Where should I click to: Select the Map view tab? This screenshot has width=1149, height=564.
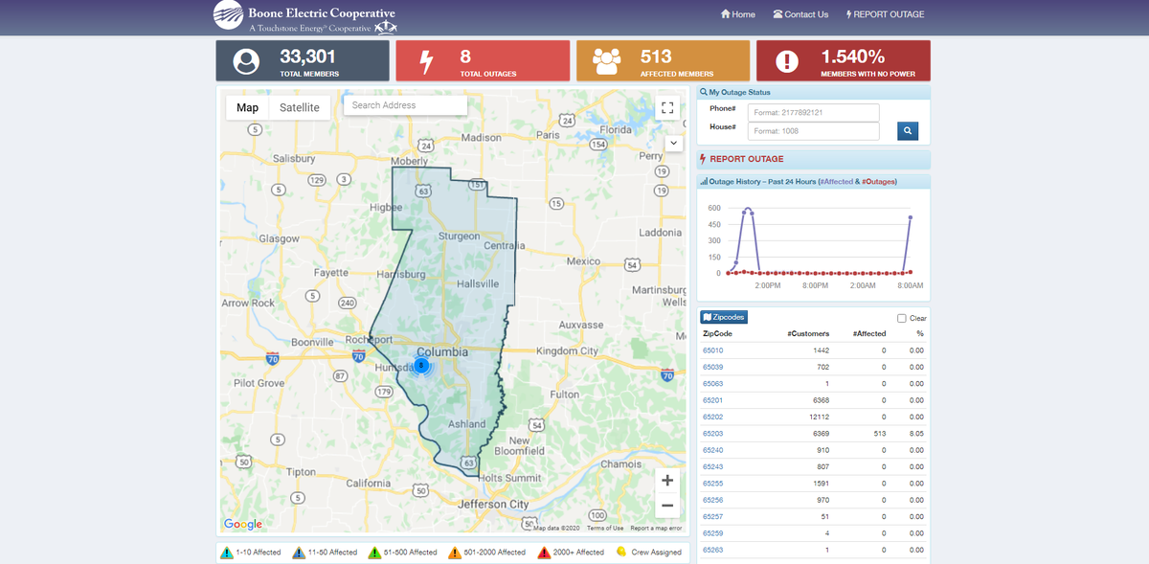click(x=247, y=107)
